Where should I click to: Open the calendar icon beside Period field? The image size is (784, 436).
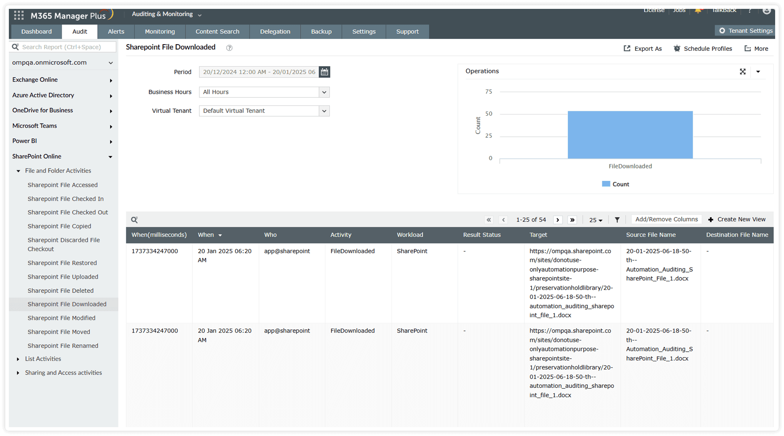(x=324, y=72)
